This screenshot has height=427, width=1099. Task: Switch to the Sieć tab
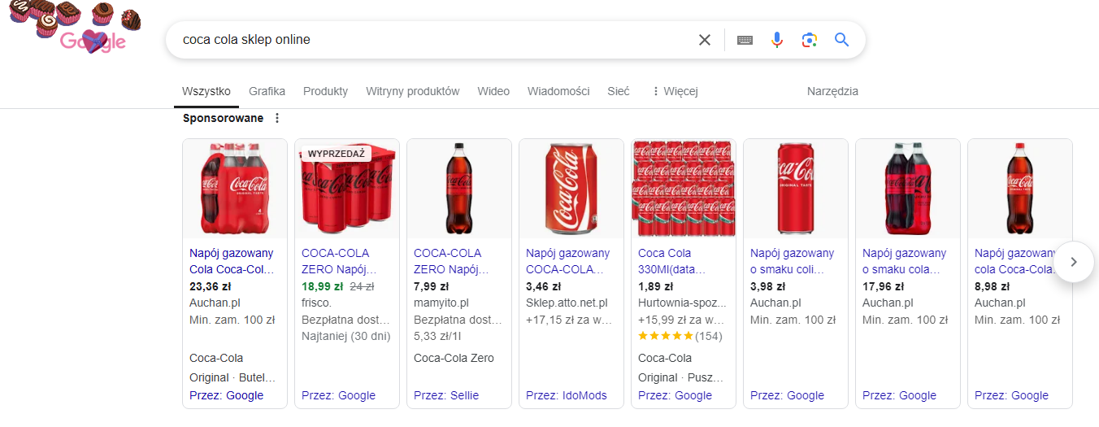[x=619, y=91]
